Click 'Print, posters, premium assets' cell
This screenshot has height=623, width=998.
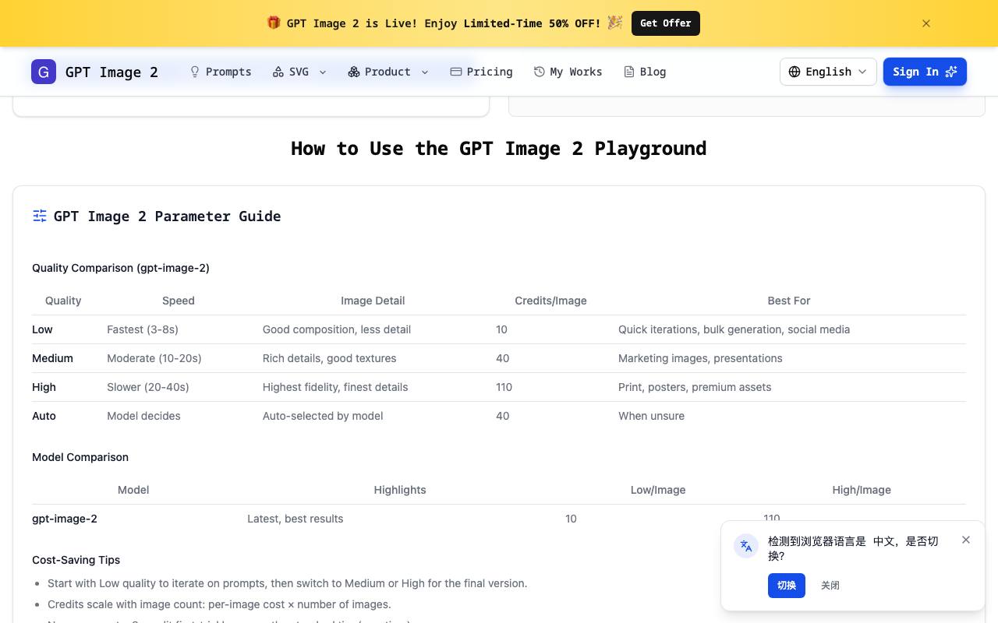click(695, 387)
